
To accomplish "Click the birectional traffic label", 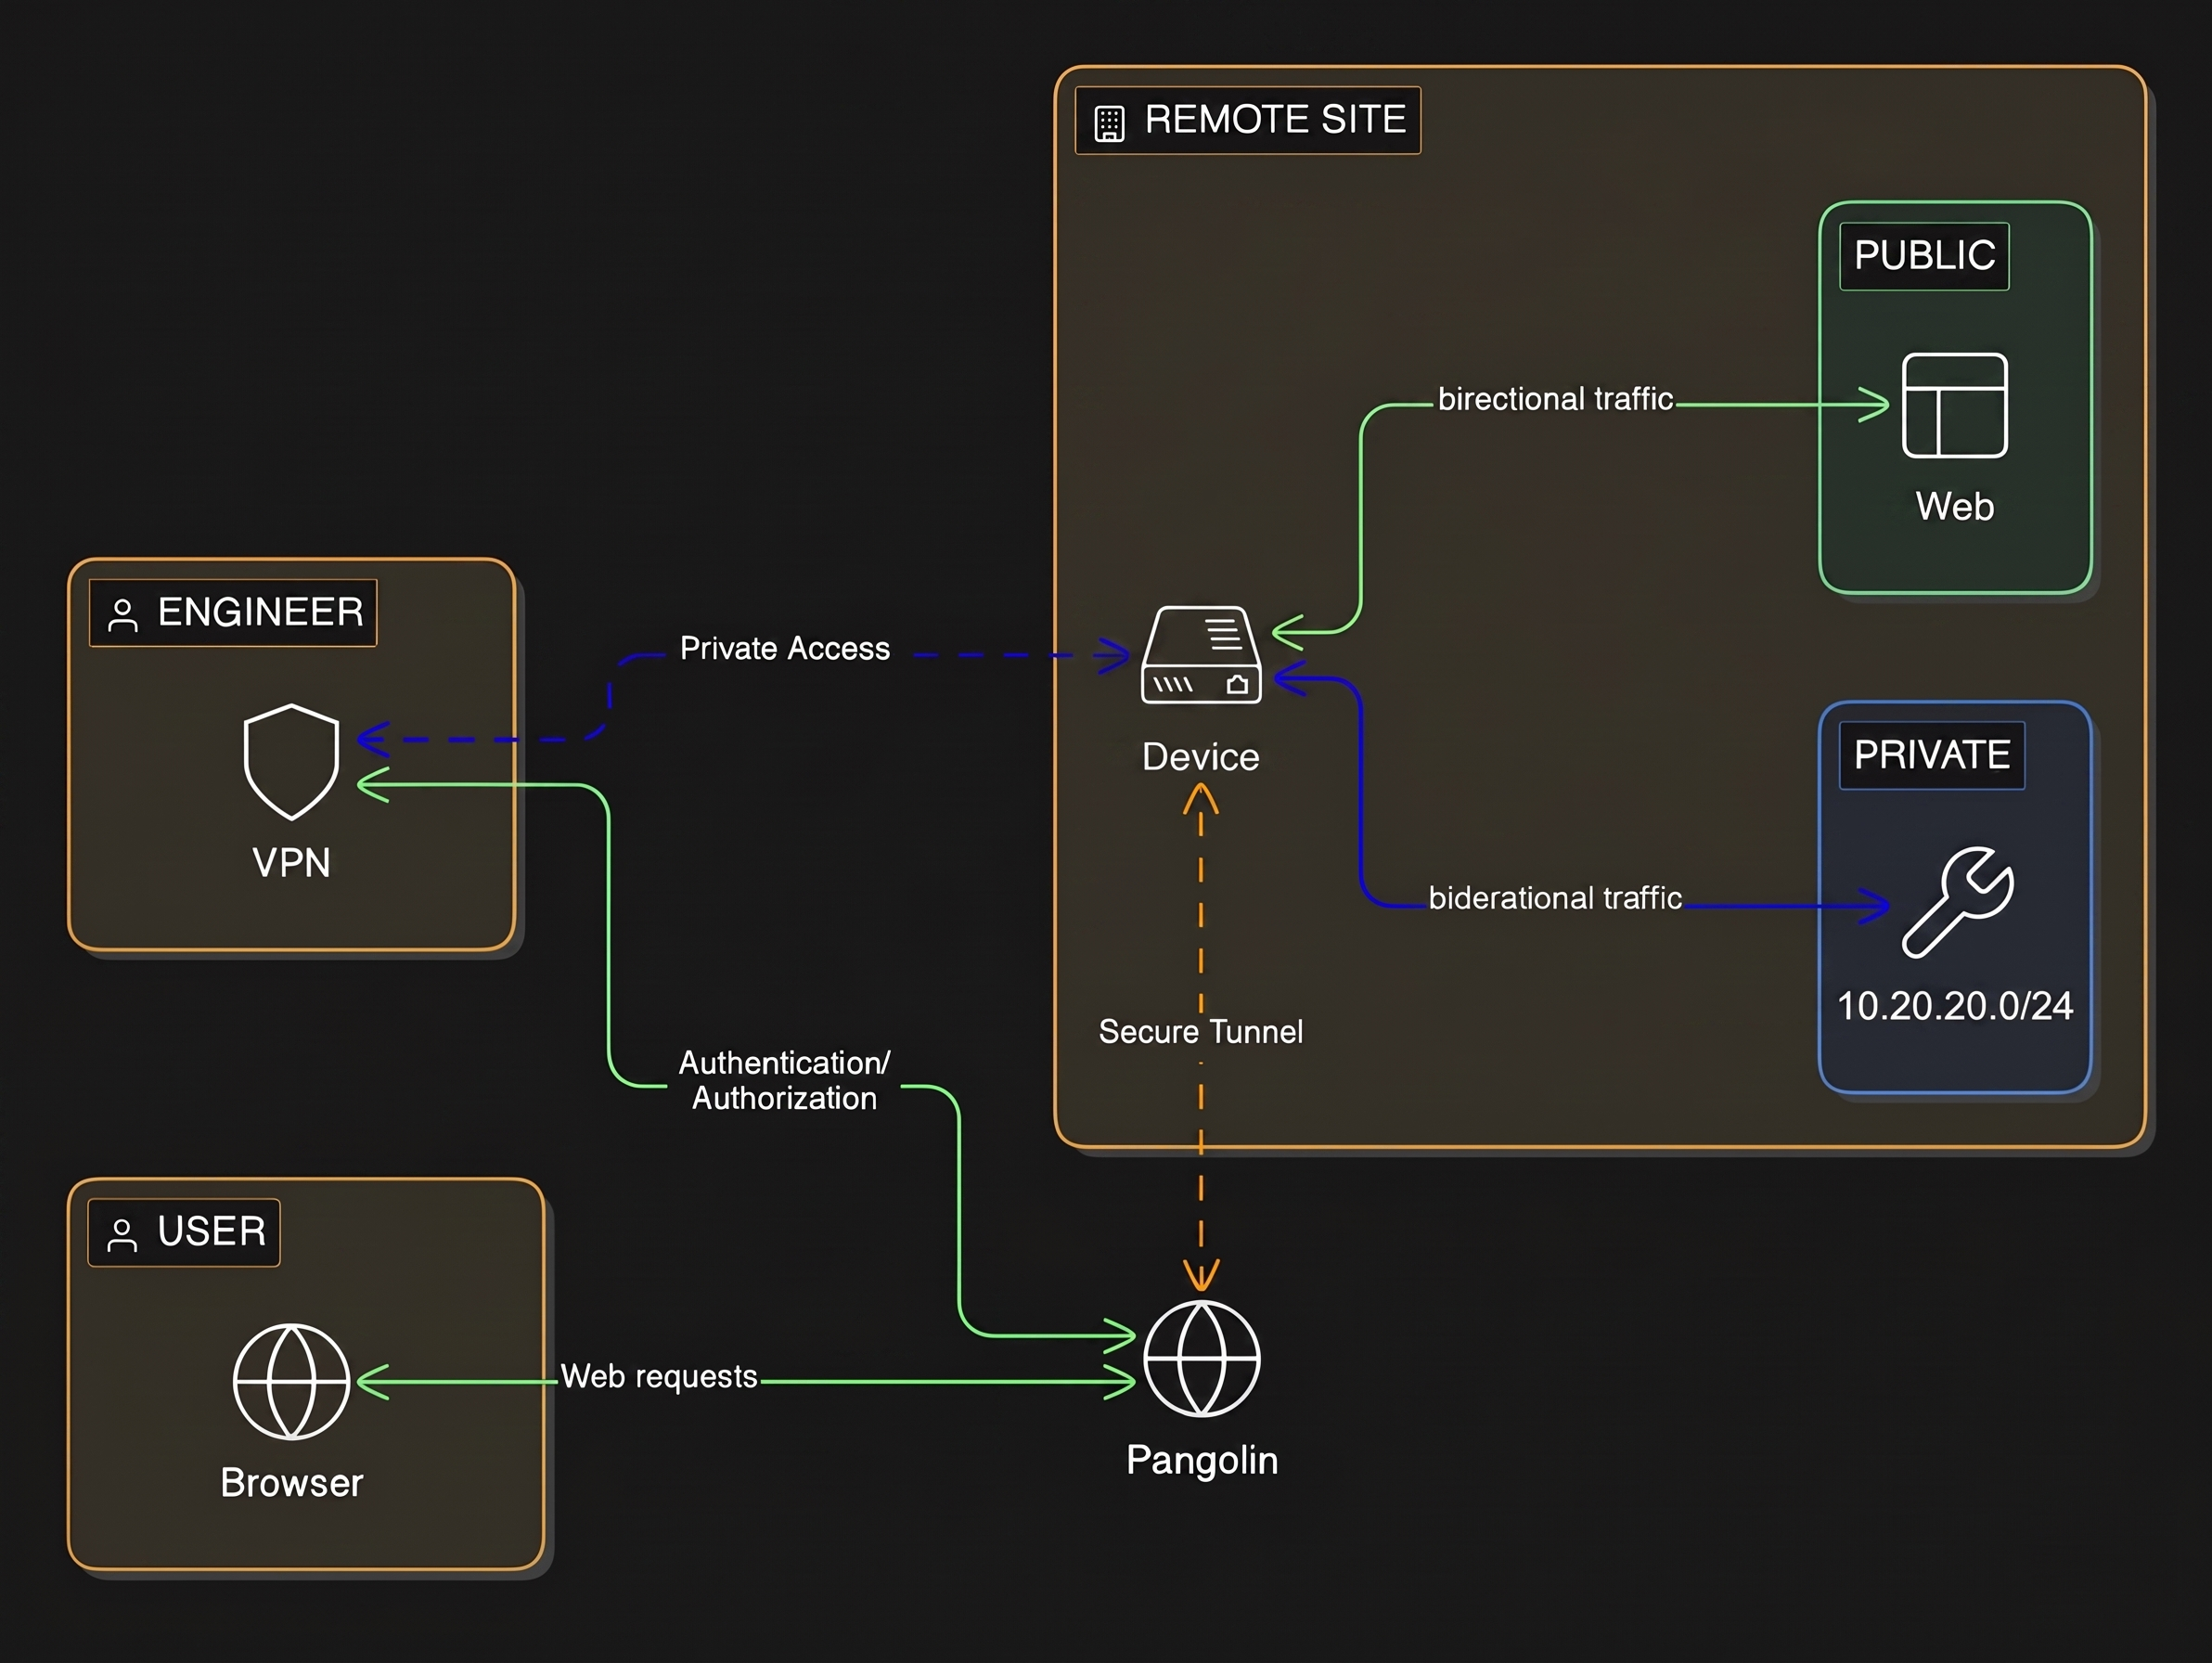I will [x=1555, y=399].
